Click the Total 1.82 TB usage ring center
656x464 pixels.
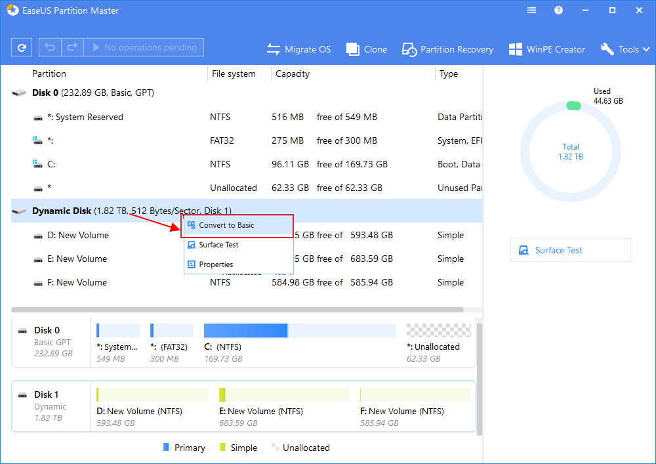[x=571, y=152]
